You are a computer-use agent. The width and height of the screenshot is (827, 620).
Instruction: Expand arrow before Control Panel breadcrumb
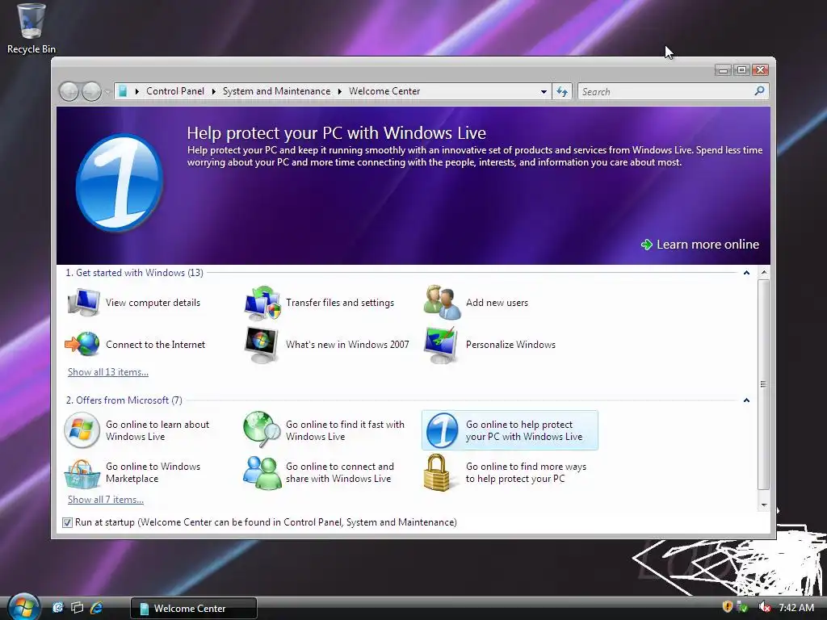pos(137,91)
